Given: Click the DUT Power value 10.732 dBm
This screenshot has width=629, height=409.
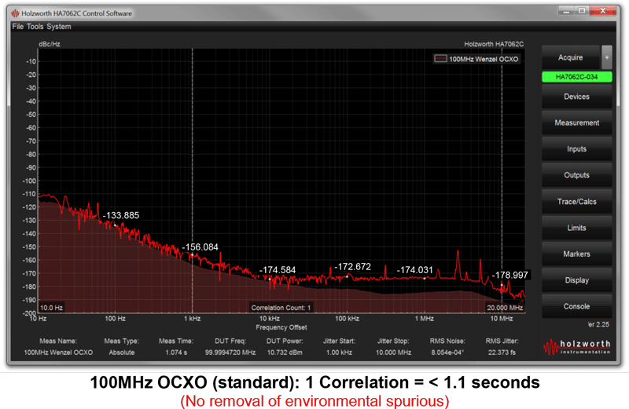Looking at the screenshot, I should 285,352.
